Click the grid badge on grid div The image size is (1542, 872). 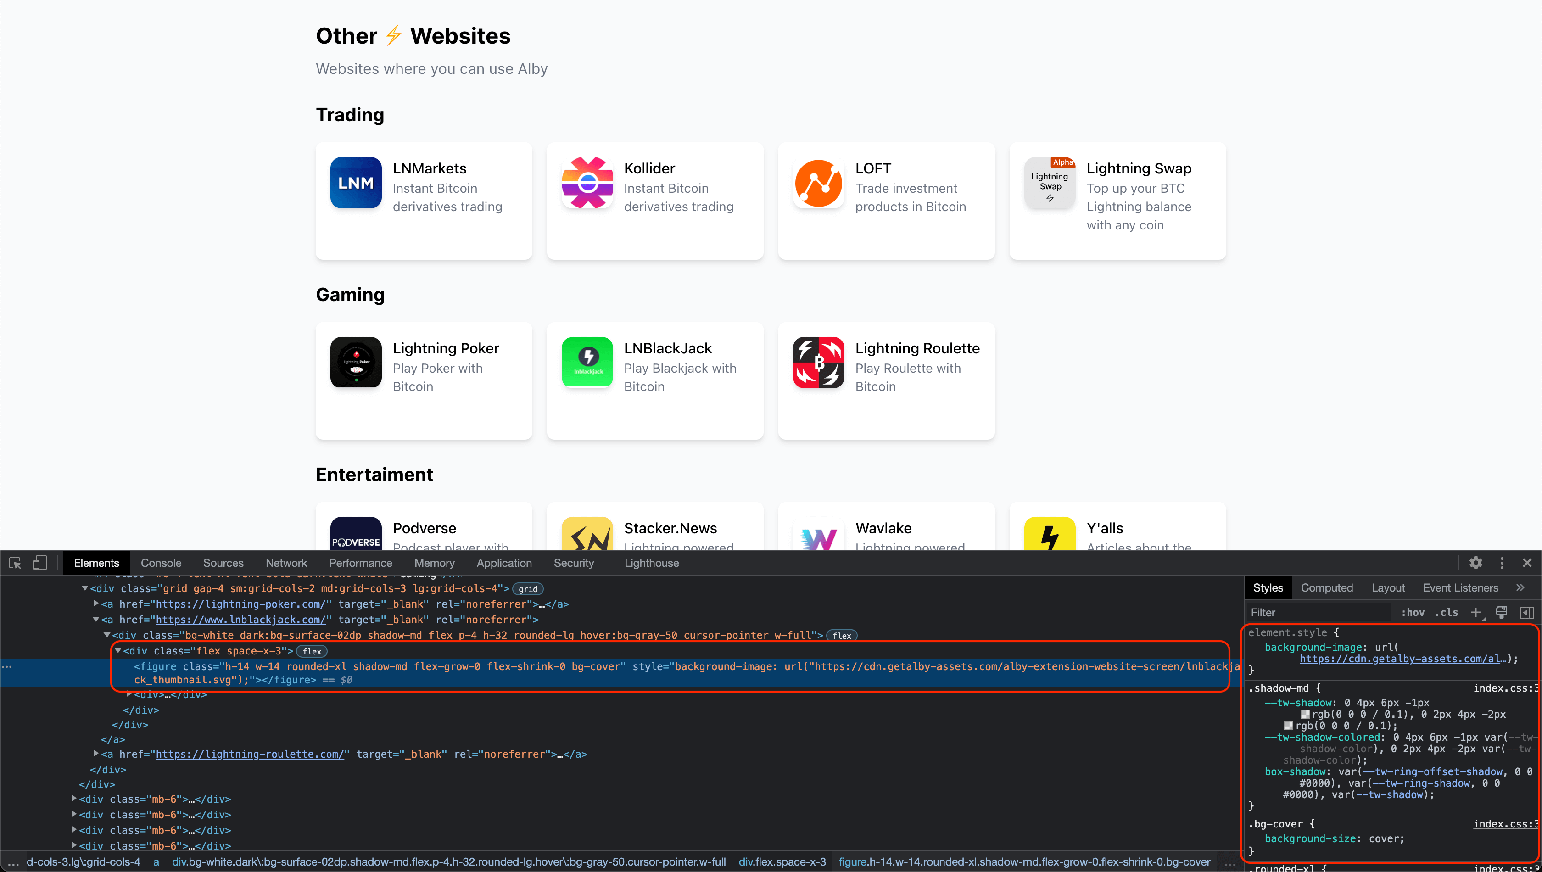pos(528,589)
